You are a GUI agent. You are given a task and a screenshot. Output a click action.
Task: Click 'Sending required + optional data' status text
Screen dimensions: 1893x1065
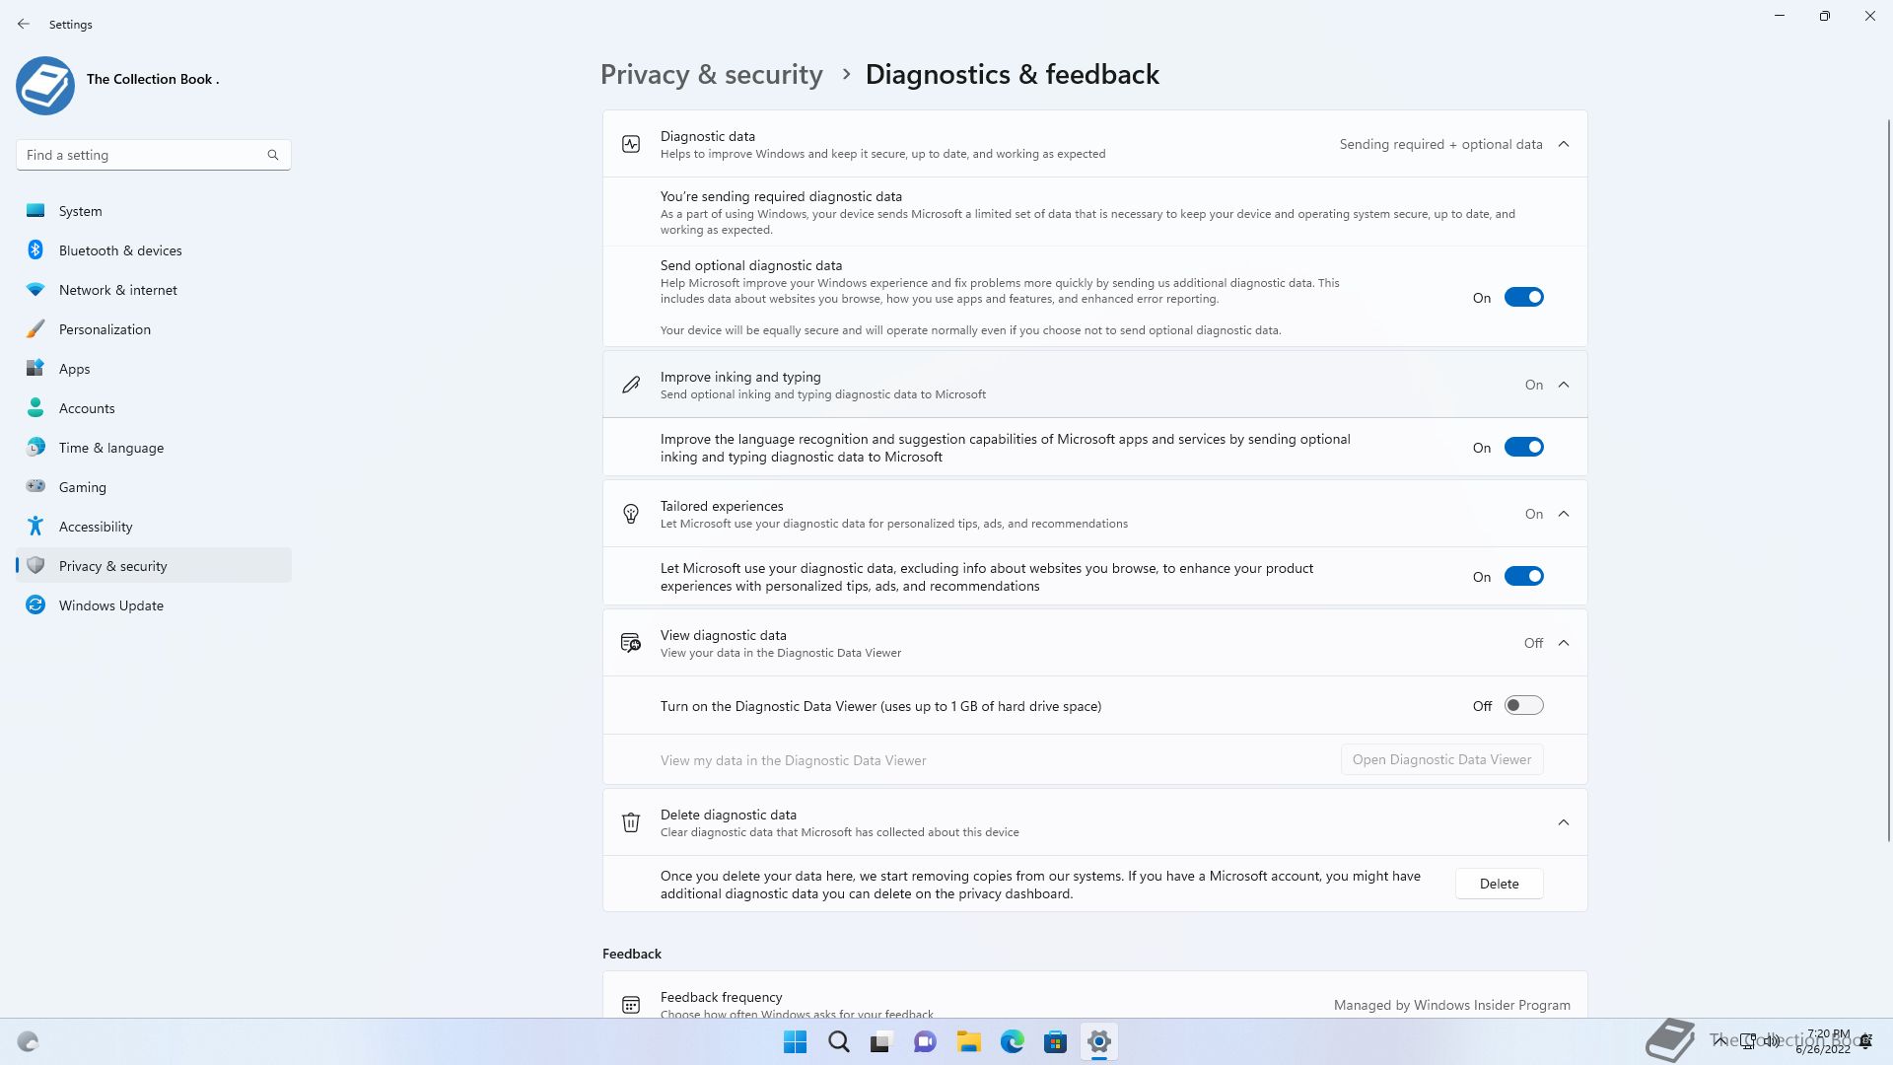coord(1440,144)
